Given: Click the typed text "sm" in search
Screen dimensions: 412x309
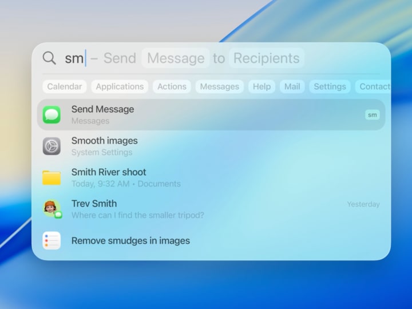Looking at the screenshot, I should [74, 58].
